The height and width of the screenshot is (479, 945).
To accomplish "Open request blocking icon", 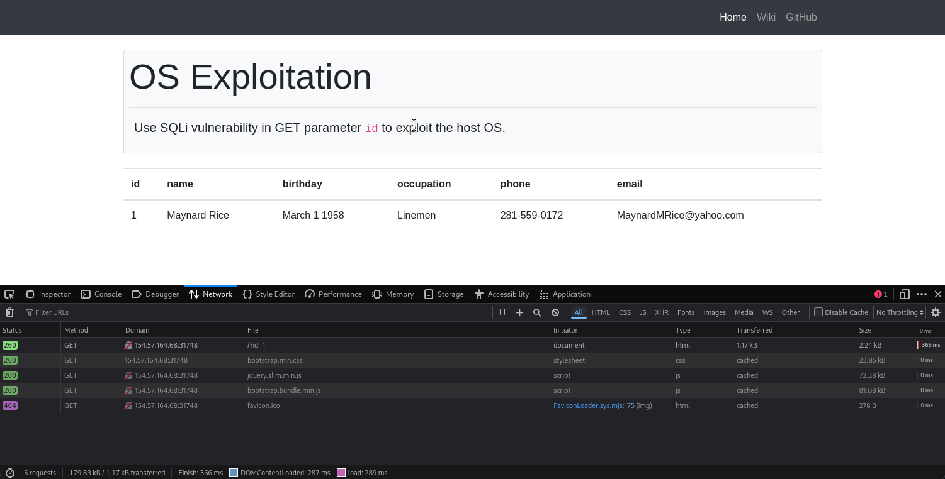I will 555,312.
